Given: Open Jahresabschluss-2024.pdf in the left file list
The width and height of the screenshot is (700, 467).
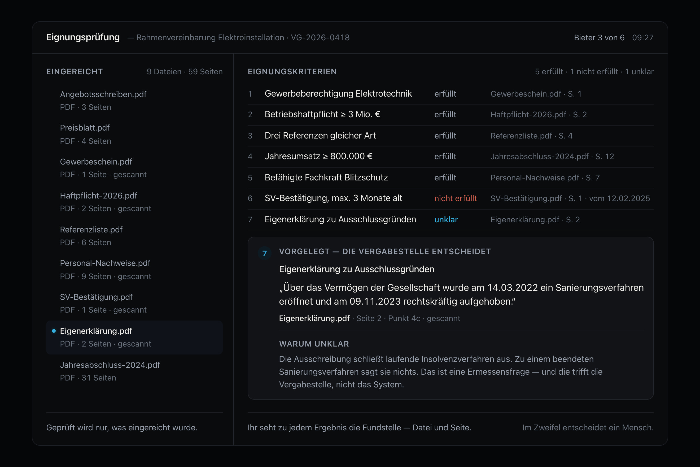Looking at the screenshot, I should 134,371.
